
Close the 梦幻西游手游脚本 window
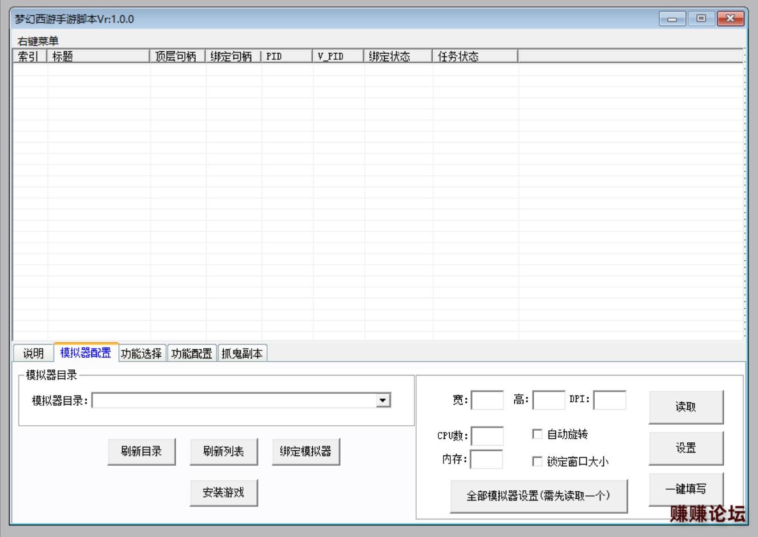coord(731,19)
